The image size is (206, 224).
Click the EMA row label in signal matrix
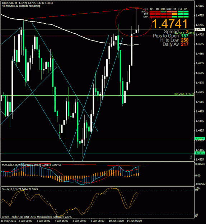[x=146, y=17]
